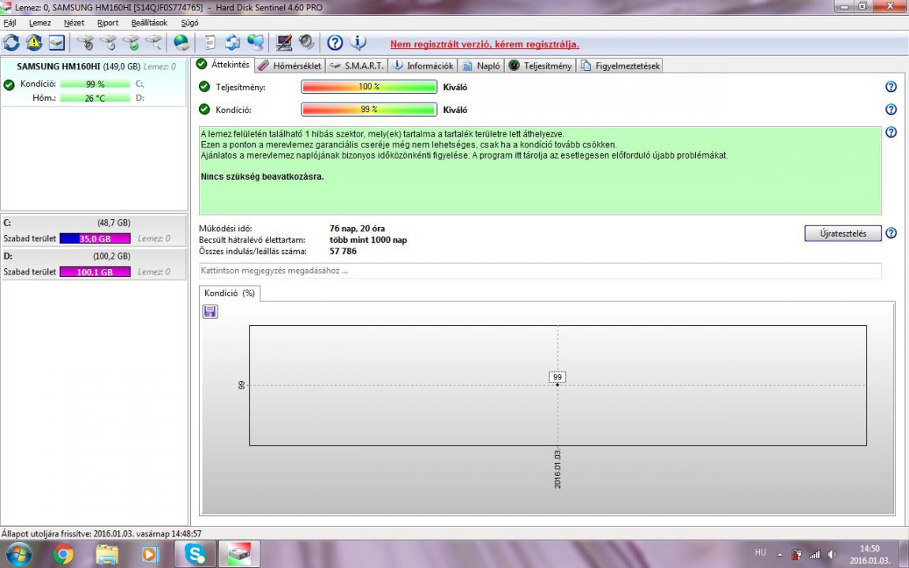
Task: Click the gray speaker sound toolbar icon
Action: (306, 43)
